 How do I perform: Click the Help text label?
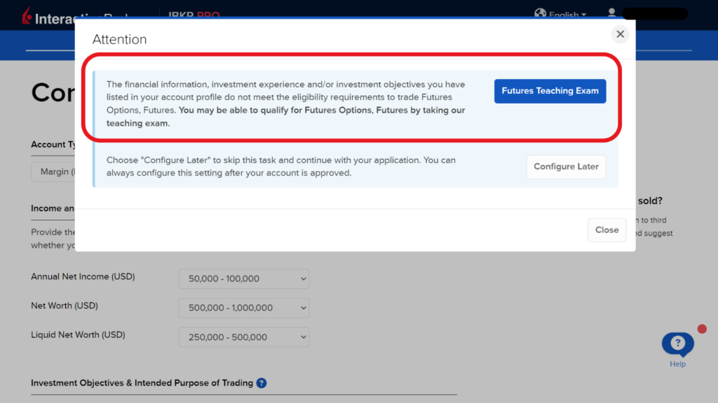tap(677, 365)
